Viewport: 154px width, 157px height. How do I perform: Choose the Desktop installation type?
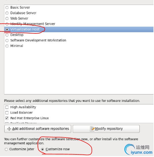(x=7, y=35)
